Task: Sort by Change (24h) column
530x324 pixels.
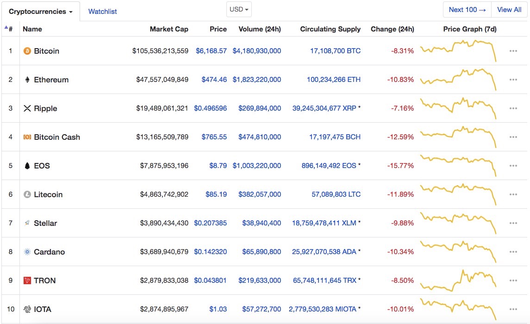Action: click(x=393, y=29)
